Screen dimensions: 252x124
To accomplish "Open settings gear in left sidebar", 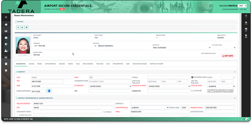I will tap(6, 70).
